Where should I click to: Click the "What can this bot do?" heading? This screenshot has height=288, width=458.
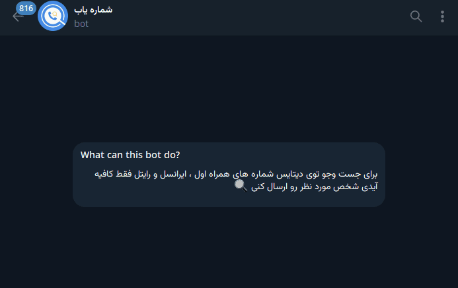point(130,155)
